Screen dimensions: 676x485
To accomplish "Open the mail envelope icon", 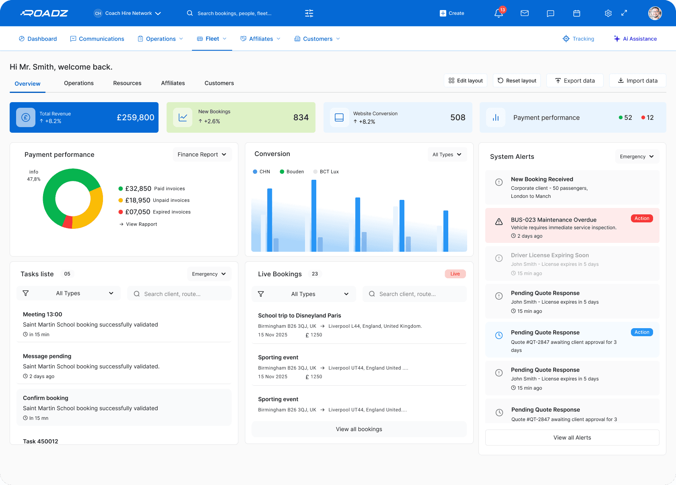I will pyautogui.click(x=524, y=13).
